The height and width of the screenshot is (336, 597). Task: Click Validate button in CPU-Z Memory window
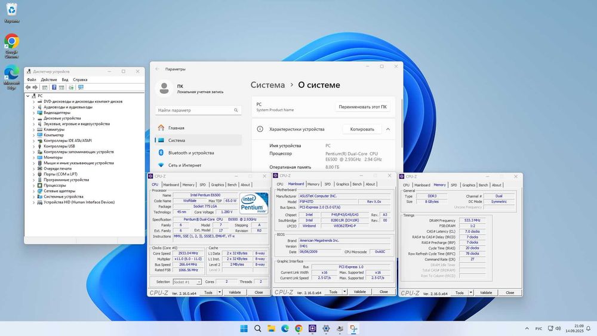(486, 292)
